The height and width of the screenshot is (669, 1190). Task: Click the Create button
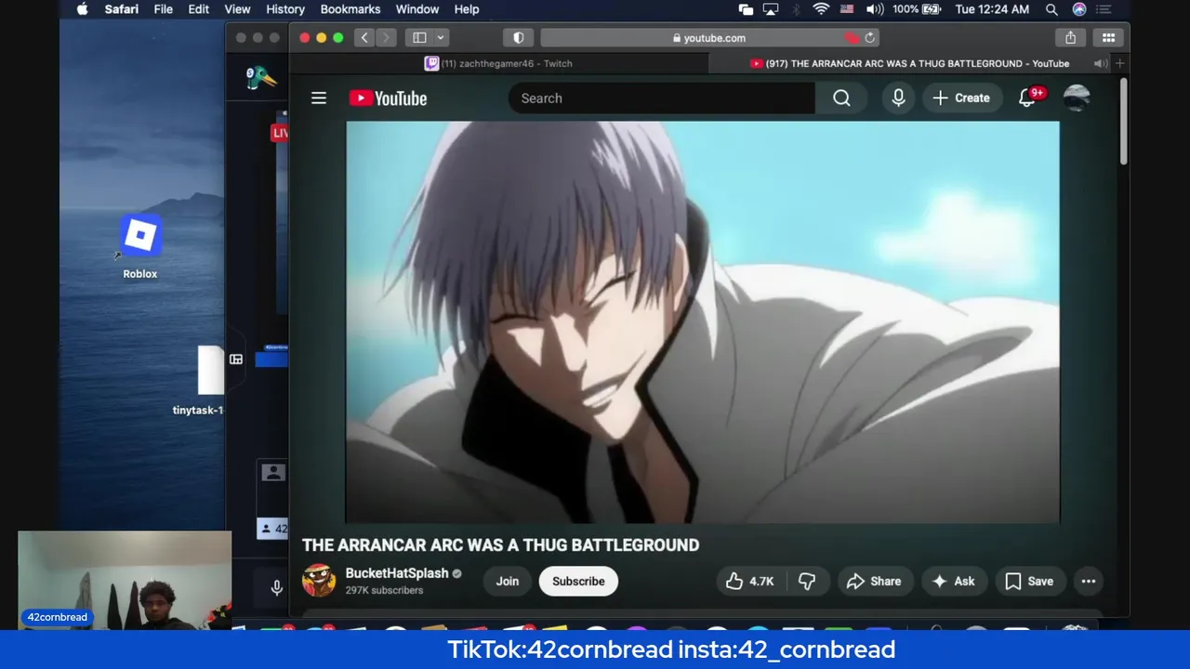pos(961,98)
